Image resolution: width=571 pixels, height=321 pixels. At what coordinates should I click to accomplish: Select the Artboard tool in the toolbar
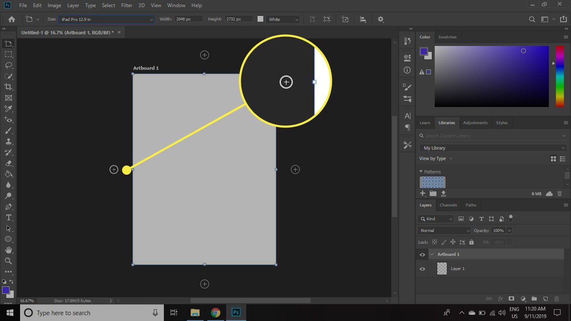coord(8,43)
